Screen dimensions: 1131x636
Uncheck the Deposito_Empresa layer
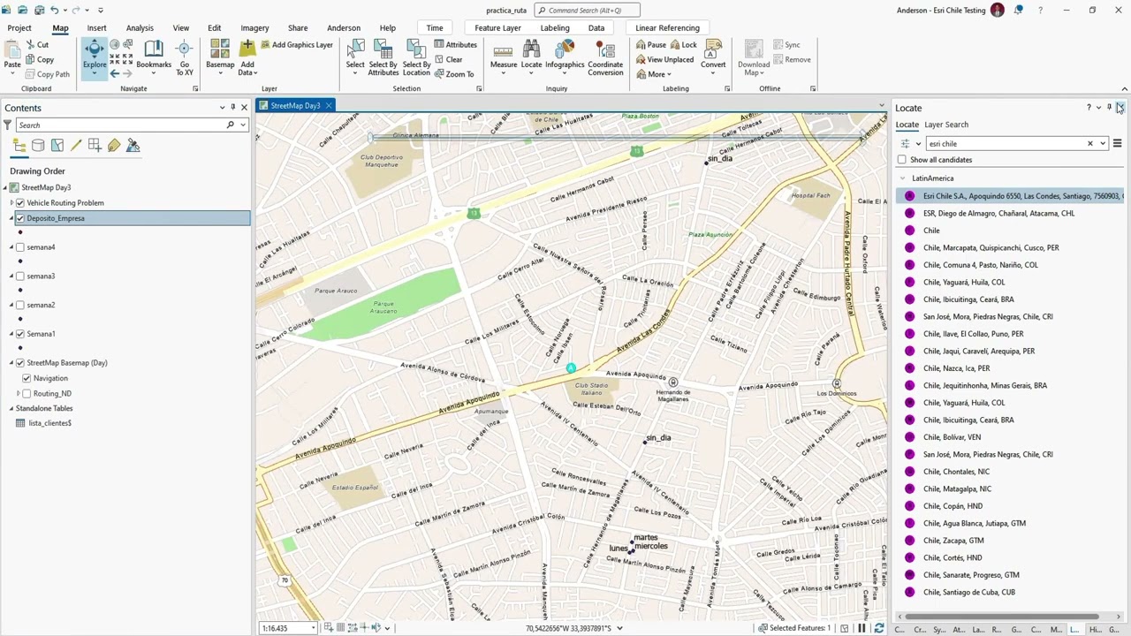click(x=20, y=218)
